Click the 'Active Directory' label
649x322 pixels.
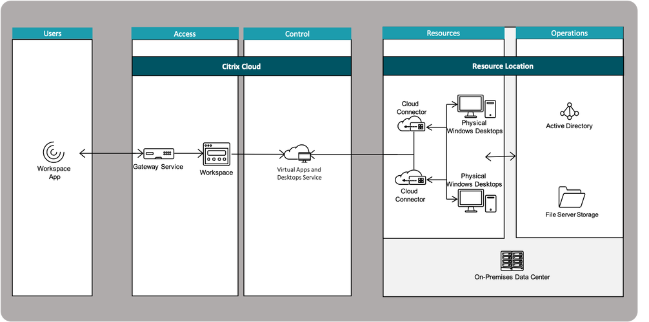[x=569, y=126]
